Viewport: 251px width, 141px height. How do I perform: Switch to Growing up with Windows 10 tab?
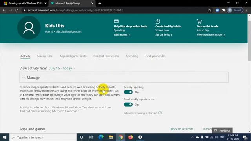tap(25, 3)
